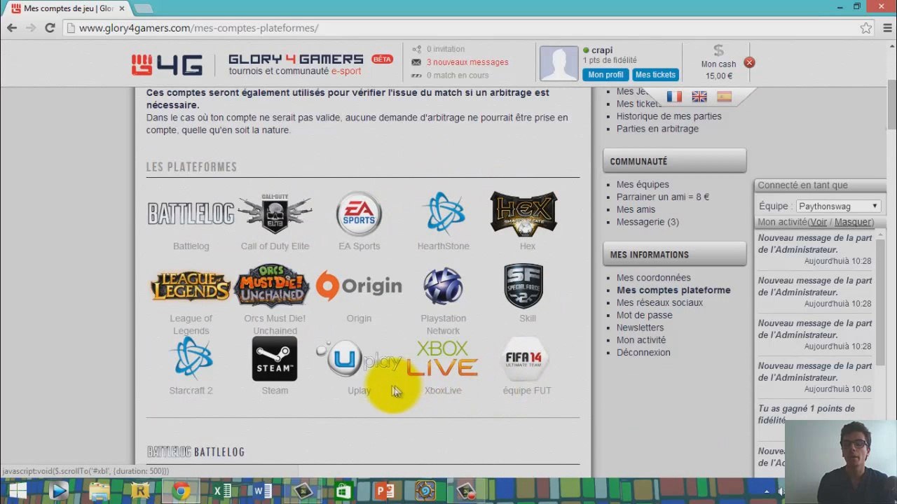The height and width of the screenshot is (504, 897).
Task: Open Mot de passe menu entry
Action: pyautogui.click(x=644, y=316)
